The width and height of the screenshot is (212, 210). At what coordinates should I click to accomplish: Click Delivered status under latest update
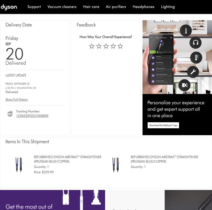pos(12,92)
